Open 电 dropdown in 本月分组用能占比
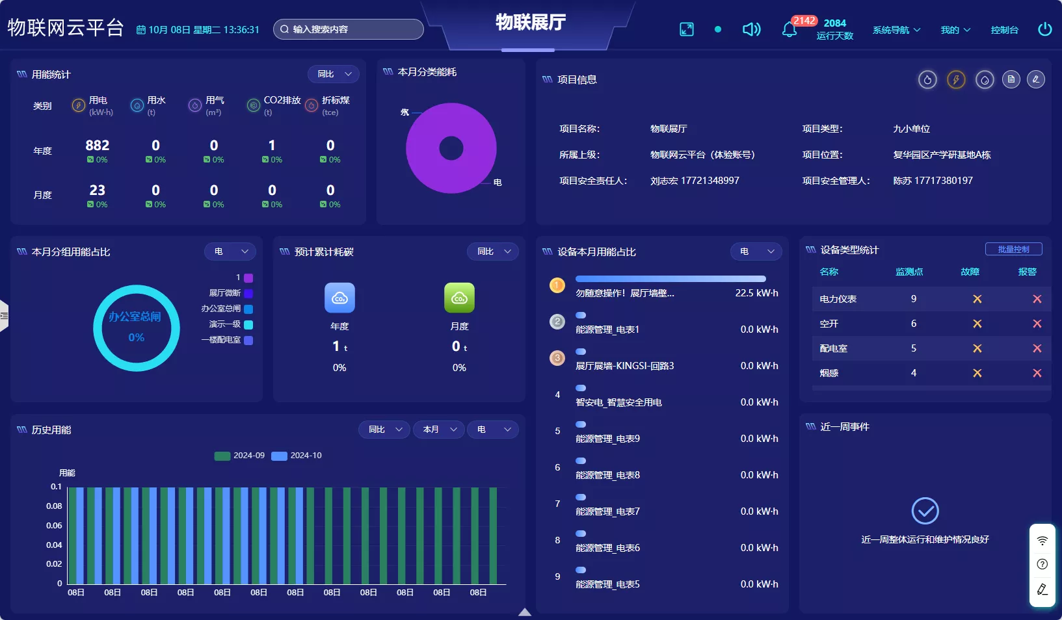 point(230,252)
